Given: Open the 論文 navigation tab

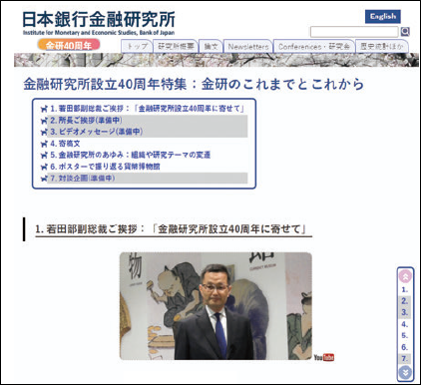Looking at the screenshot, I should point(210,47).
